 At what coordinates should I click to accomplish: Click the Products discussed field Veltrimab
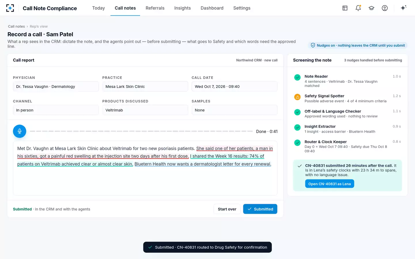pos(145,110)
